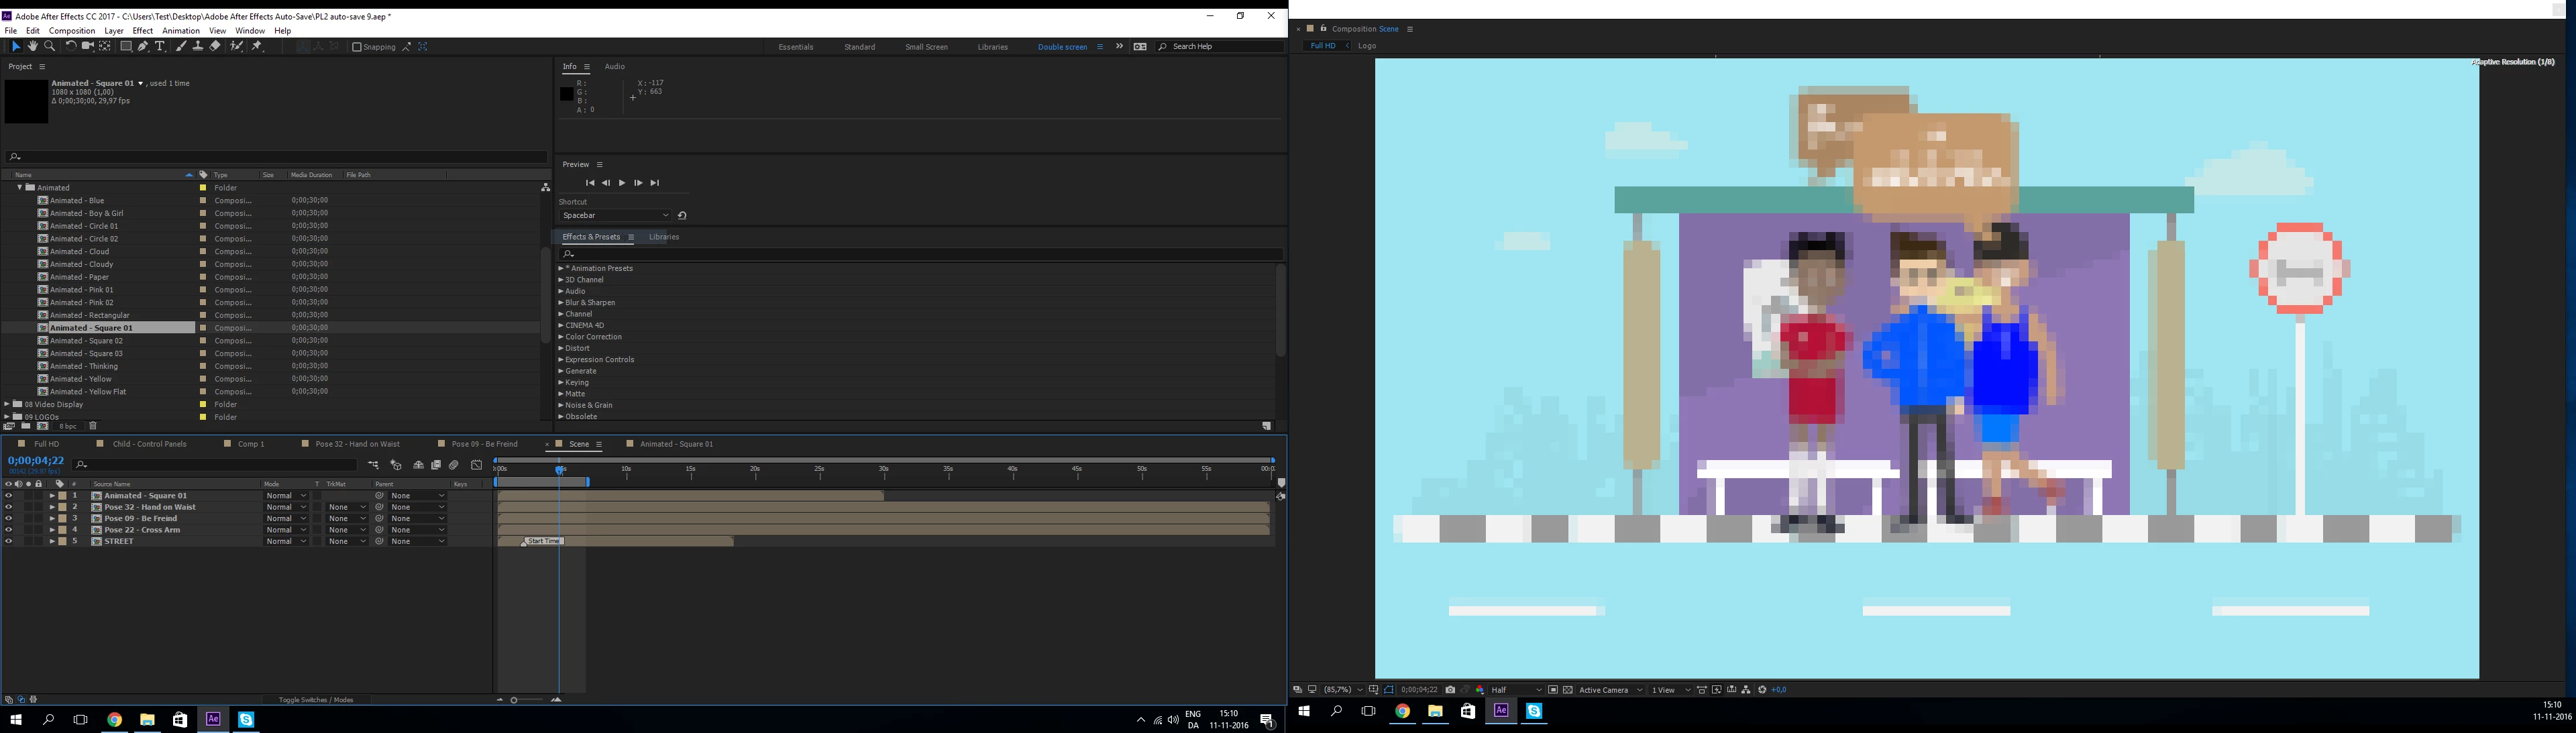This screenshot has height=733, width=2576.
Task: Select the Clone Stamp tool
Action: point(198,46)
